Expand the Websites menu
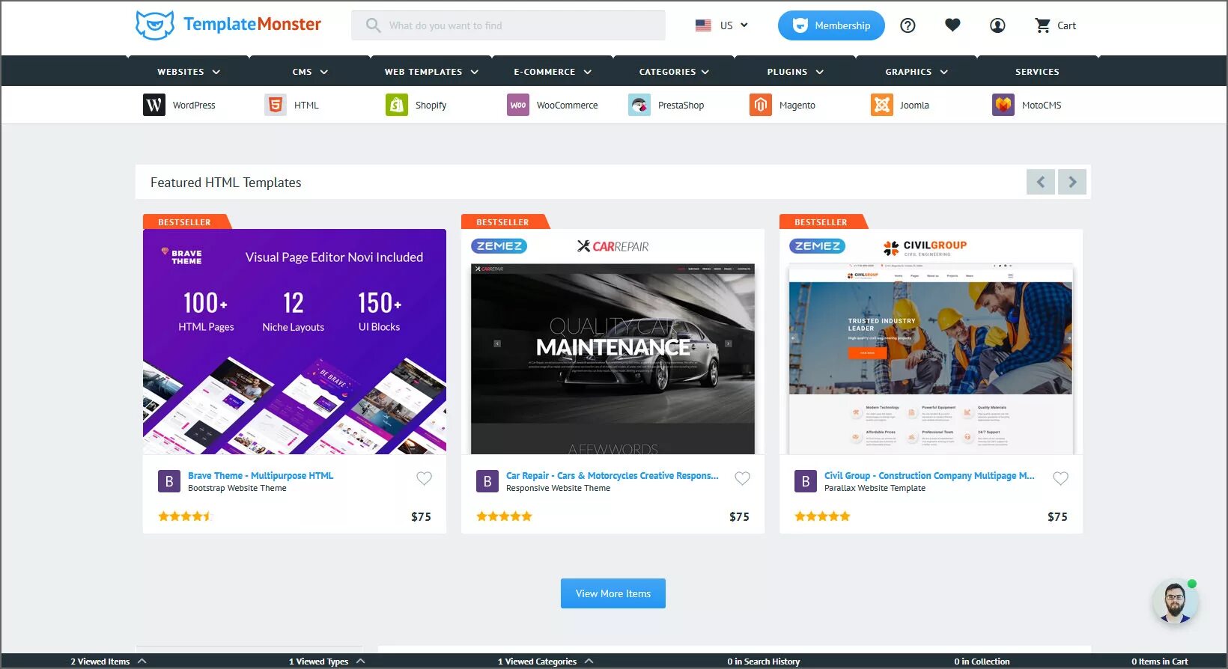1228x669 pixels. [x=189, y=72]
